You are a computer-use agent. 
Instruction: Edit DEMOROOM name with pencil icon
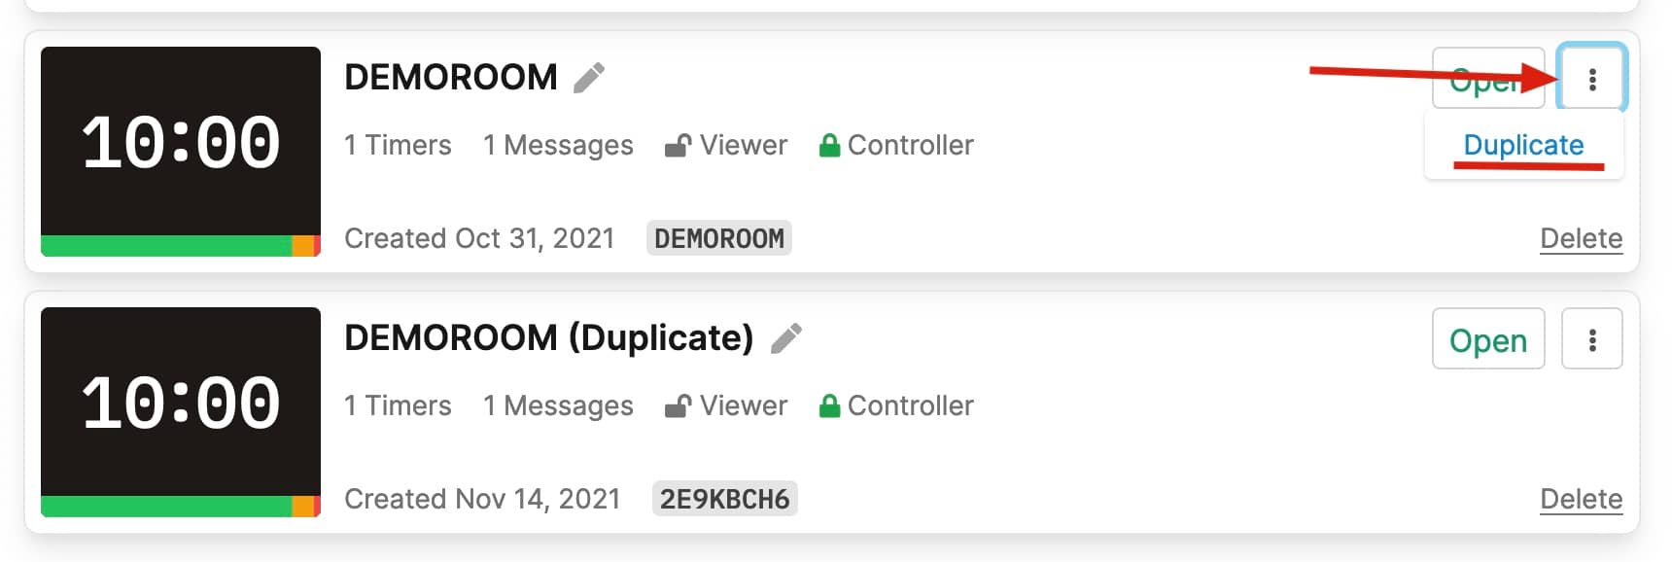pyautogui.click(x=589, y=78)
